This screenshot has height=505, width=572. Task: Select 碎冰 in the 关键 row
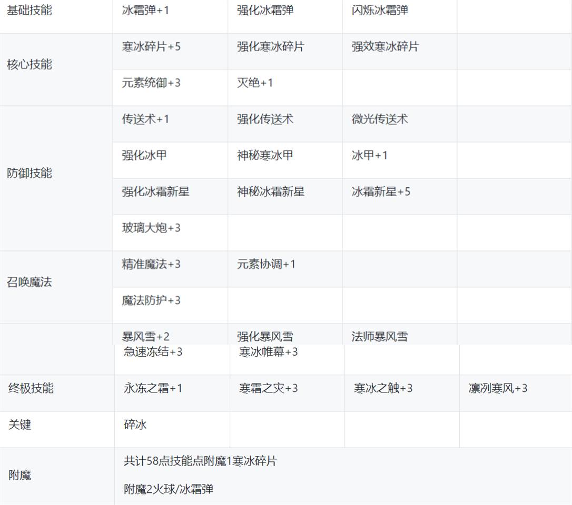135,425
